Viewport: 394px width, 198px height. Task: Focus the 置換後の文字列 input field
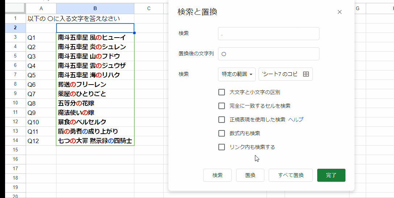269,54
